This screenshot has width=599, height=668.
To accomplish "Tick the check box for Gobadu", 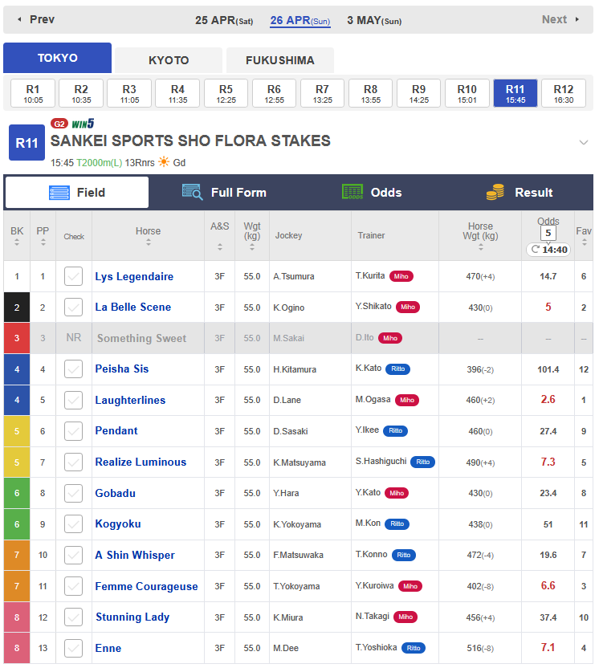I will click(x=73, y=493).
